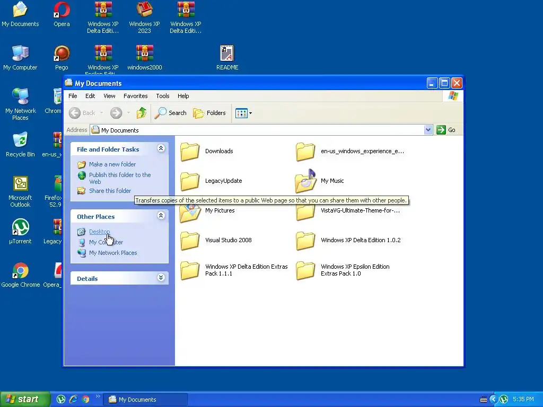Expand the Address bar dropdown
The width and height of the screenshot is (543, 407).
coord(428,130)
